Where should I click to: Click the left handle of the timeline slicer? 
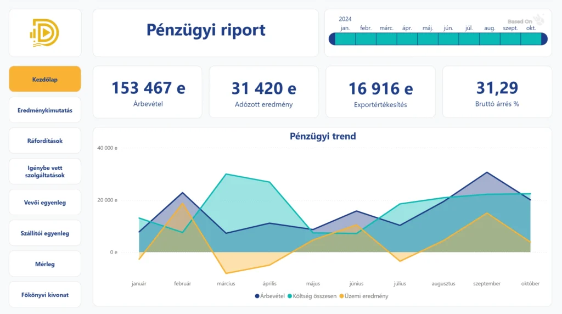point(332,39)
